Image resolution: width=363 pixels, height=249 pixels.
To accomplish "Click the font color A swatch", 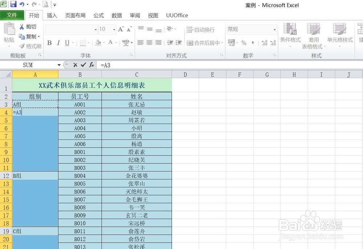I will 110,42.
